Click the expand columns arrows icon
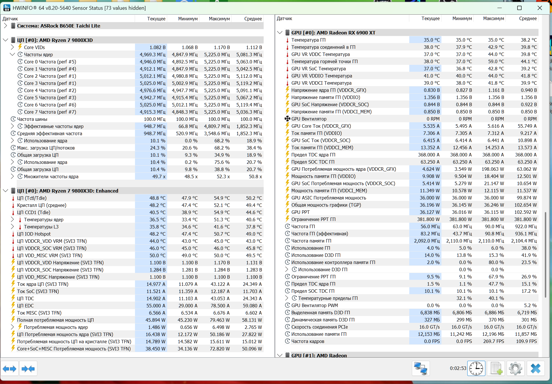 [x=10, y=369]
